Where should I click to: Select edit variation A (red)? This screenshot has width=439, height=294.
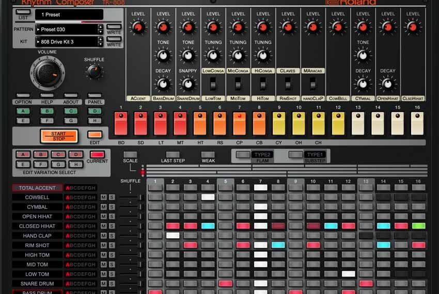tap(23, 154)
